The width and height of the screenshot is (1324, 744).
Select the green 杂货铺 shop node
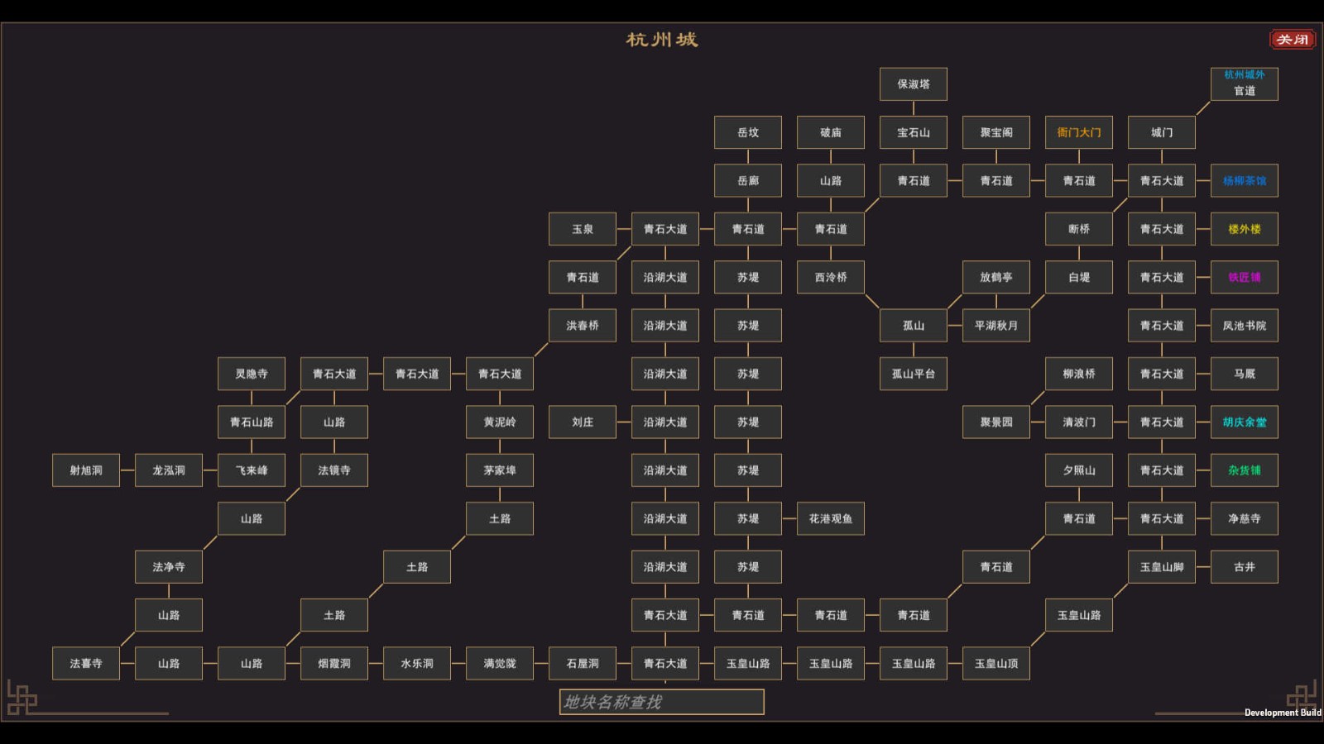coord(1244,470)
